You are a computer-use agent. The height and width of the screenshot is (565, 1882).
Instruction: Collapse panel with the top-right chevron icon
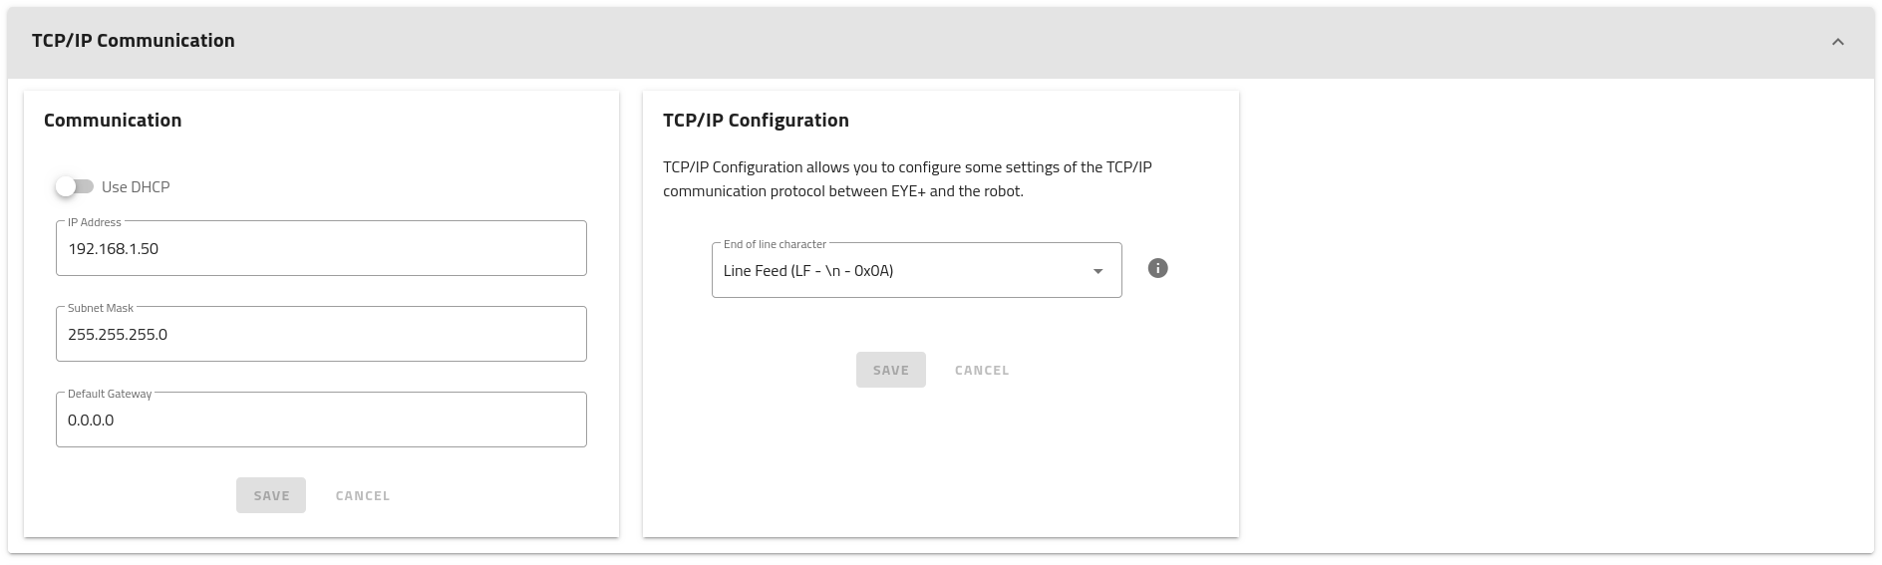[x=1837, y=42]
